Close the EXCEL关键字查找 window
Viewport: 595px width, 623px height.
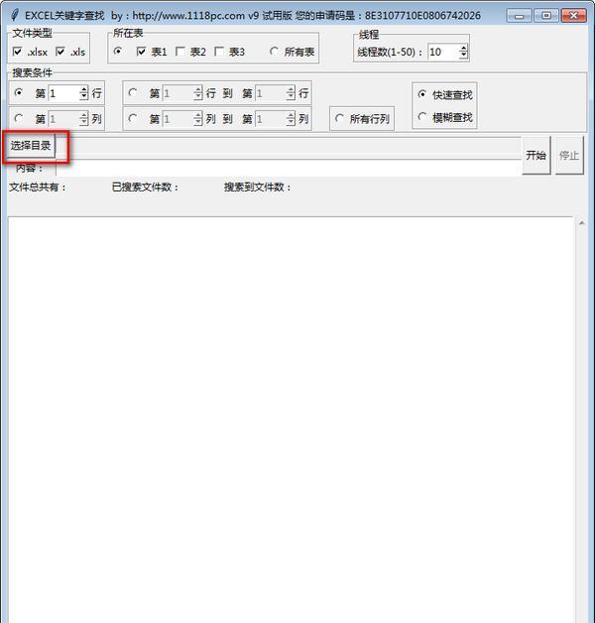click(x=573, y=16)
